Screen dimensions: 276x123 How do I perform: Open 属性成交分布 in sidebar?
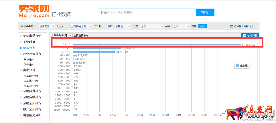[32, 115]
